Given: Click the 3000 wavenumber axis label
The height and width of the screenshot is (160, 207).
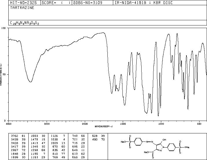Looking at the screenshot, I should coord(47,124).
